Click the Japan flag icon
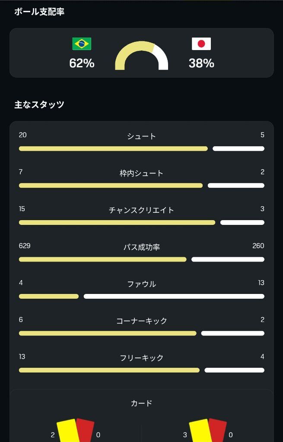 201,44
